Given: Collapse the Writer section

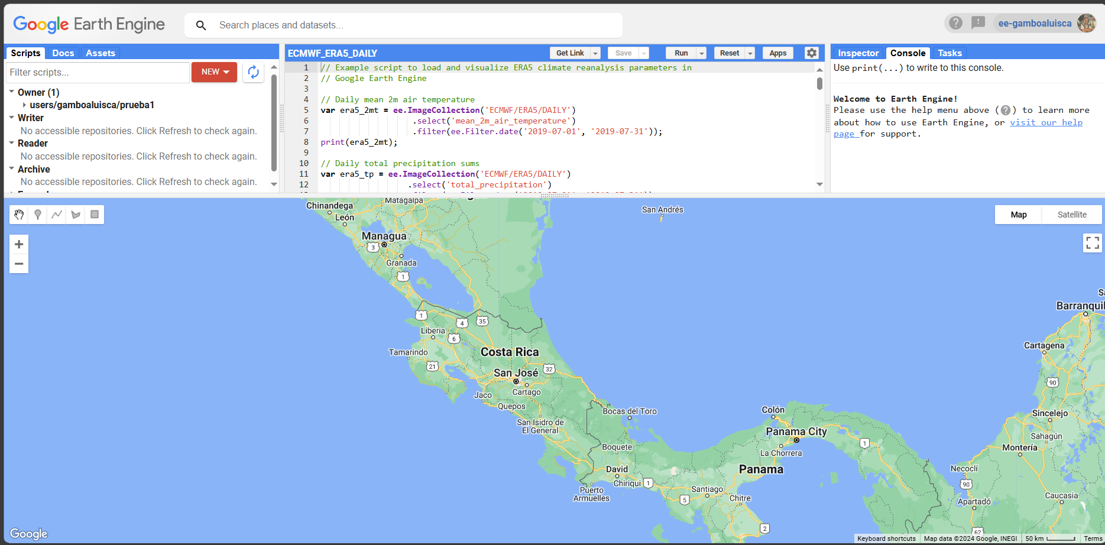Looking at the screenshot, I should (x=12, y=118).
